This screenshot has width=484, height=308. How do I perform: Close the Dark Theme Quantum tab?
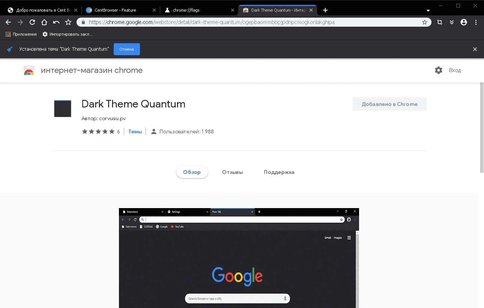coord(311,10)
